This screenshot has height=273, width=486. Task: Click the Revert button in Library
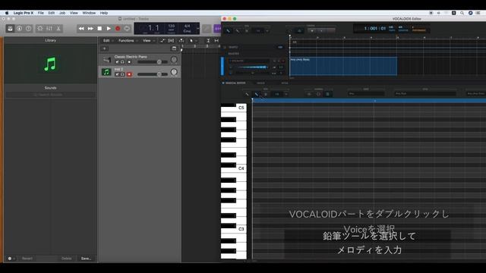[x=27, y=259]
